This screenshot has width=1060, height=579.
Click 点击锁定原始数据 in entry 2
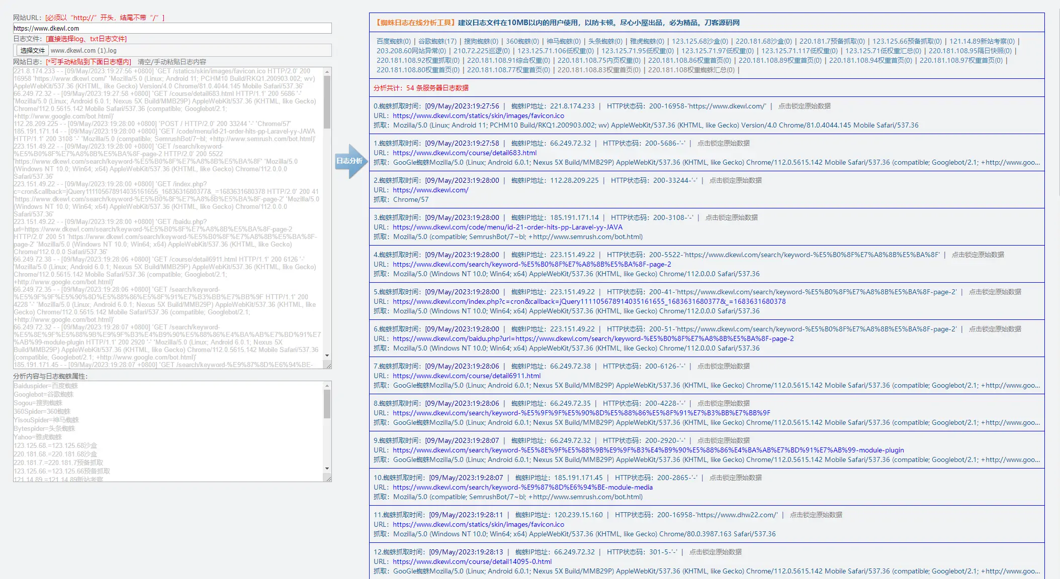coord(735,180)
